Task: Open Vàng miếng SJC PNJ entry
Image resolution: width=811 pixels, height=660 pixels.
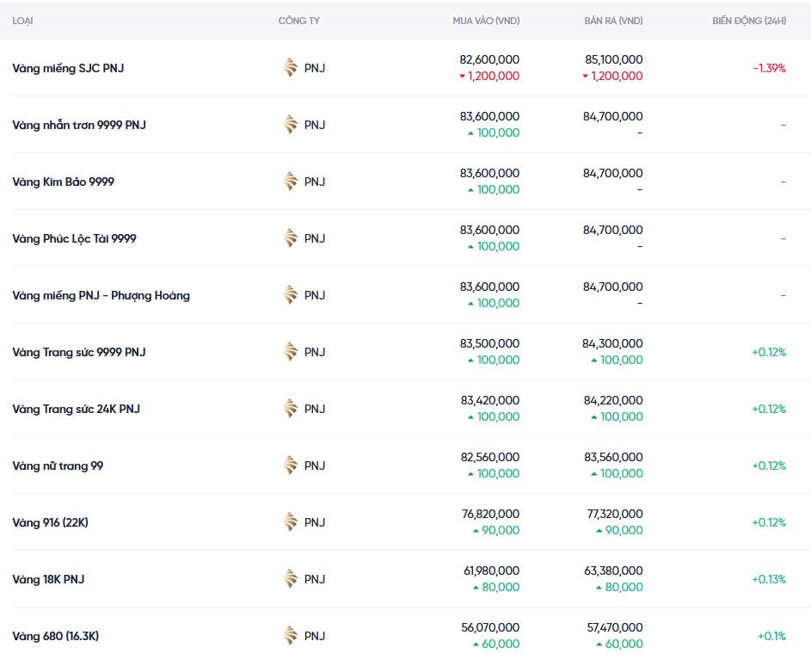Action: pos(68,68)
